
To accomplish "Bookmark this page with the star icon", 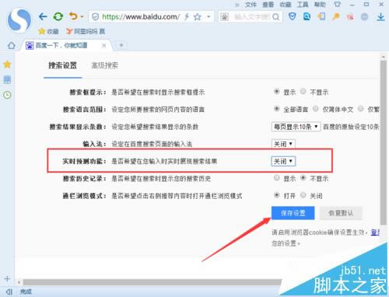I will [x=198, y=17].
